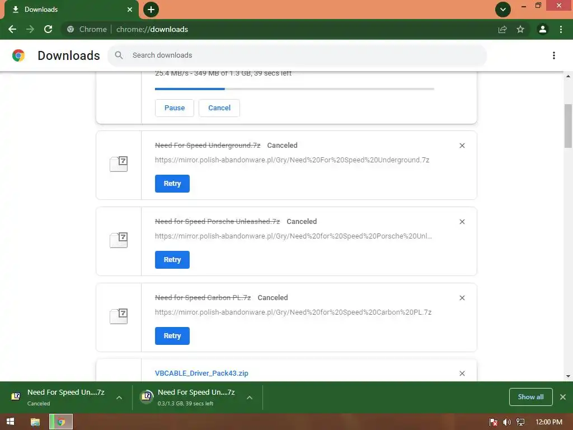Screen dimensions: 573x430
Task: Remove VBCABLE_Driver_Pack43.zip from list
Action: [462, 373]
